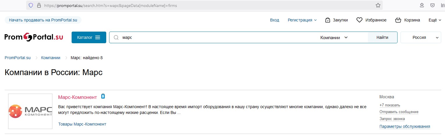The image size is (445, 138).
Task: Click the Марс-Компонент company logo thumbnail
Action: (30, 111)
